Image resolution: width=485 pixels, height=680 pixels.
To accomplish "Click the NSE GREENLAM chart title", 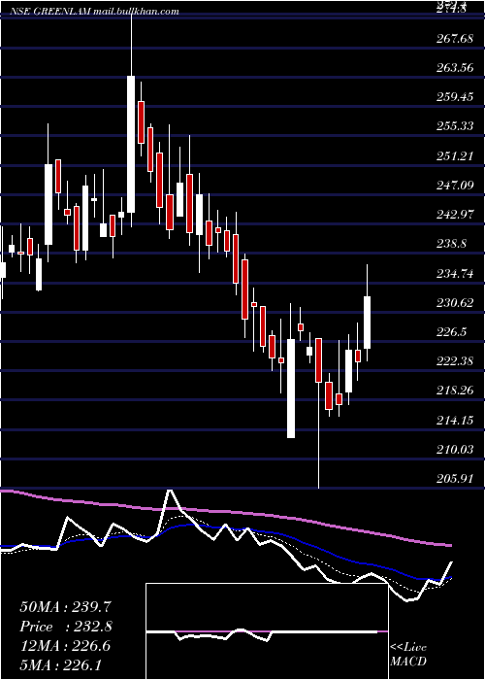I will 93,12.
